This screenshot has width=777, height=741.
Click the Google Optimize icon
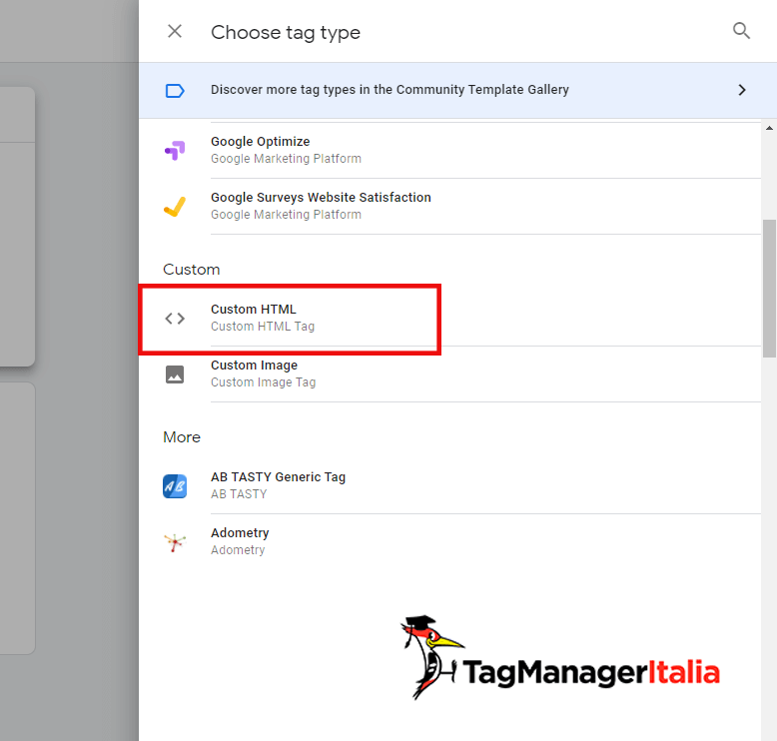click(x=175, y=150)
